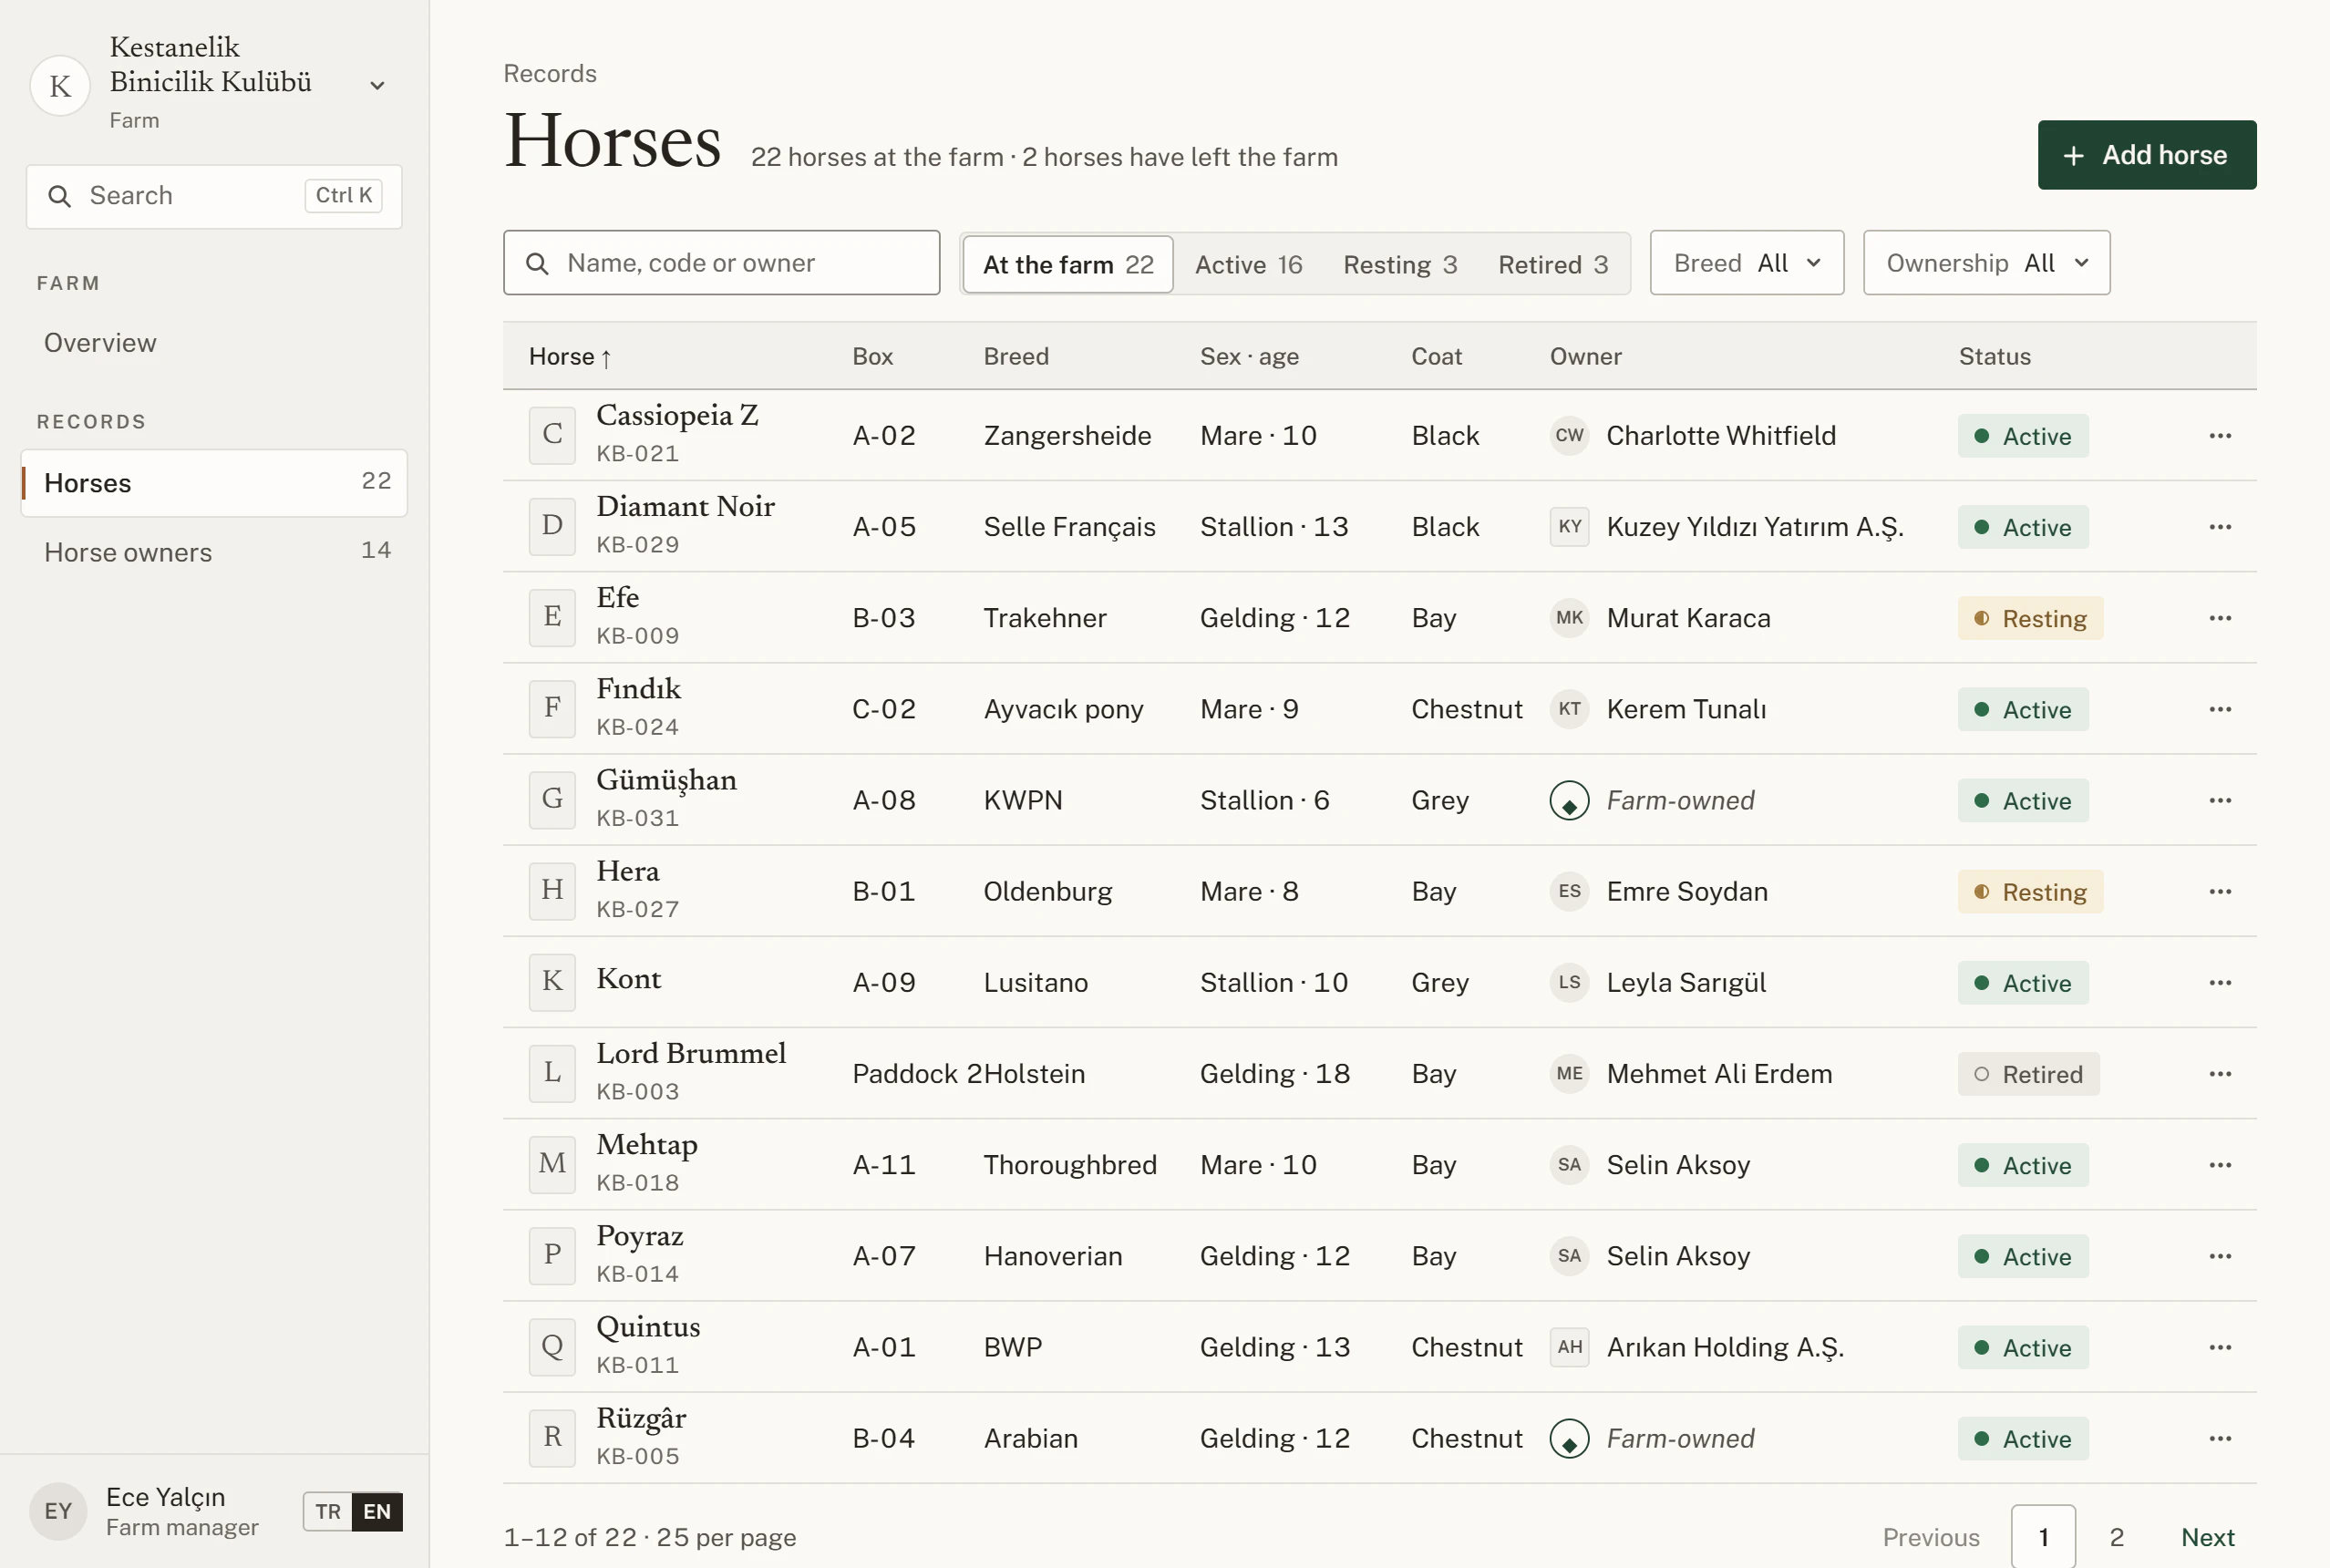This screenshot has height=1568, width=2330.
Task: Click the Farm-owned icon in Gümüşhan's row
Action: 1569,800
